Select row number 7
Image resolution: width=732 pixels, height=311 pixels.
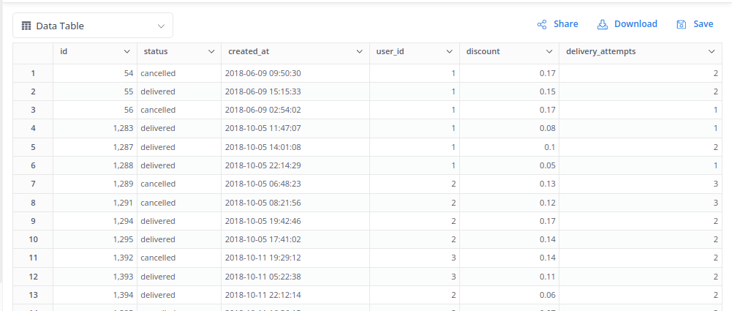(32, 184)
